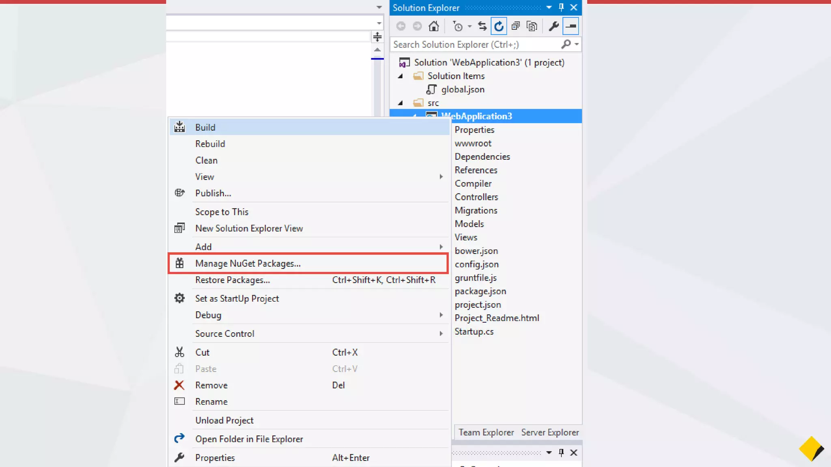Choose Properties with Alt+Enter shortcut
The height and width of the screenshot is (467, 831).
click(309, 458)
